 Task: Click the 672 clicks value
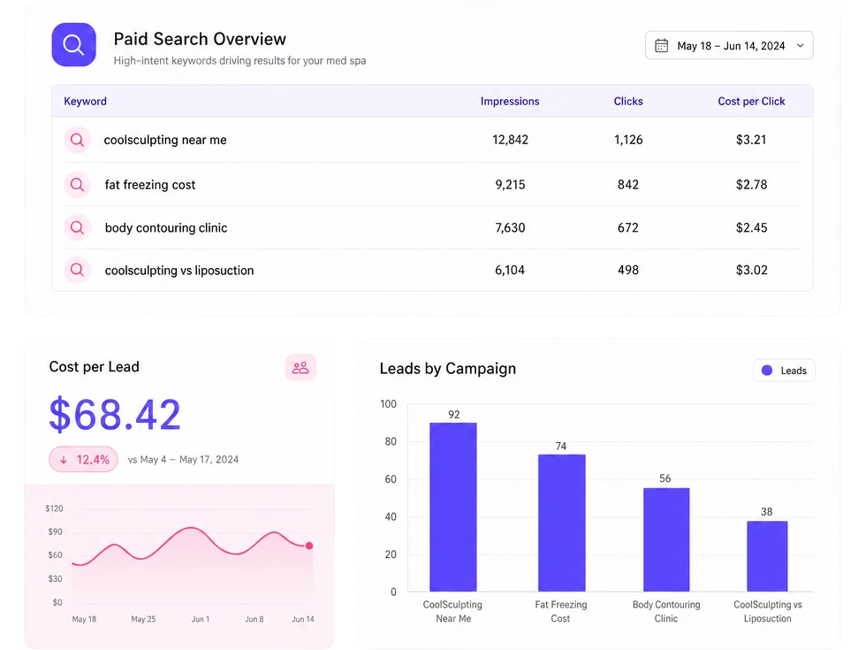628,228
